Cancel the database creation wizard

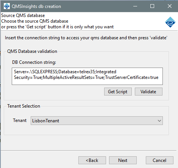click(x=159, y=160)
